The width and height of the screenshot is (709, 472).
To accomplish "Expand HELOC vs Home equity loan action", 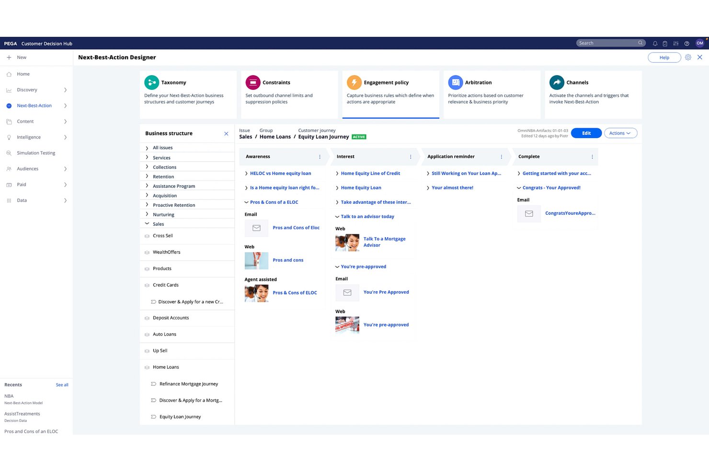I will [246, 174].
